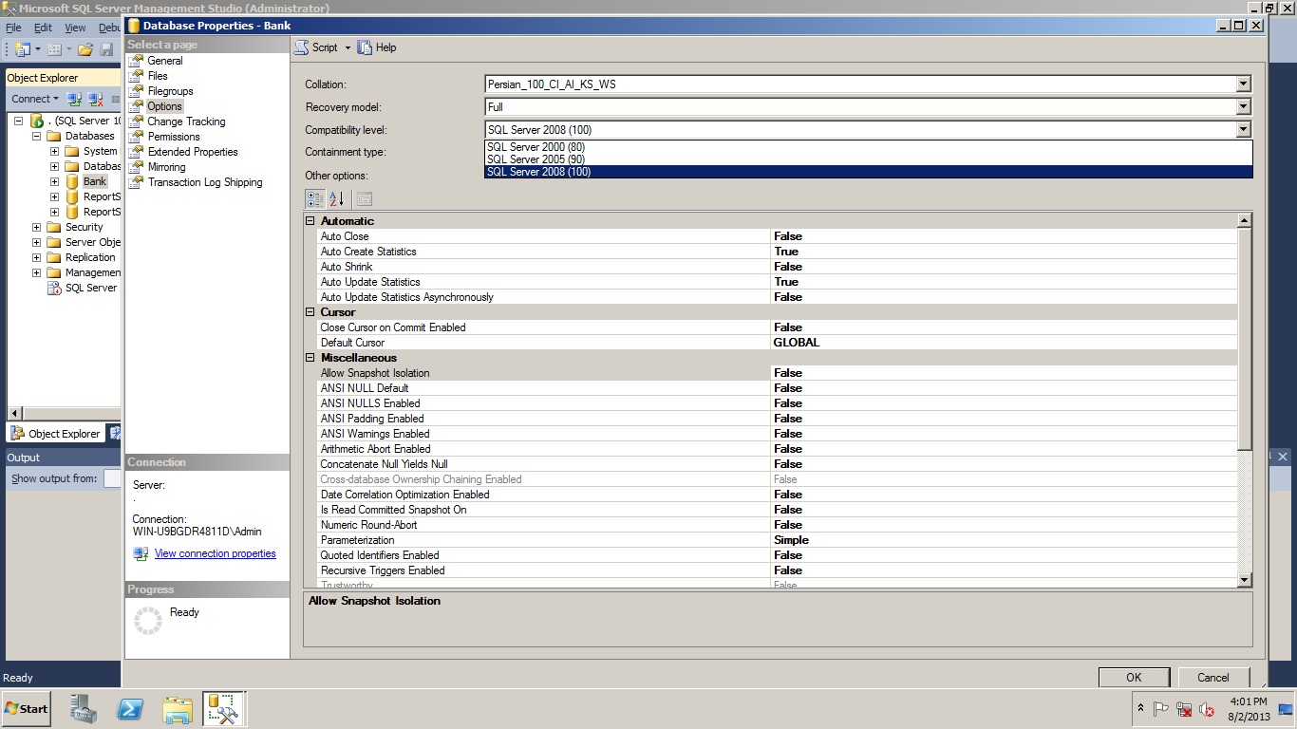Click the Script toolbar icon

click(x=301, y=47)
